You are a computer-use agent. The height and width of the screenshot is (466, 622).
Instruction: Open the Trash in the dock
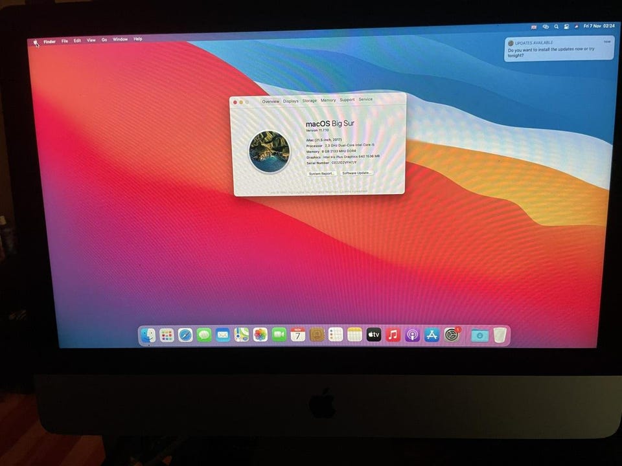click(500, 335)
